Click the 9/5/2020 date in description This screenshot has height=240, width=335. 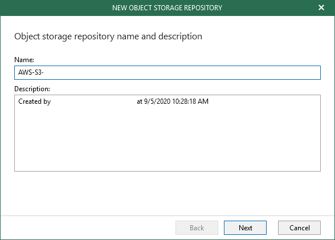(x=157, y=101)
